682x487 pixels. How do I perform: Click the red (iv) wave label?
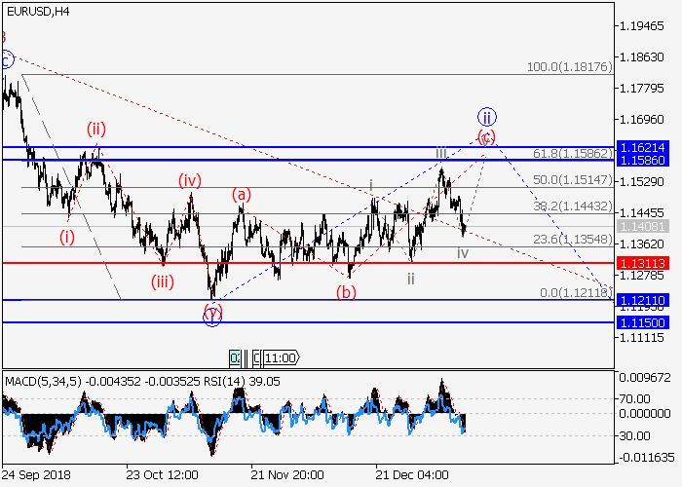coord(189,179)
